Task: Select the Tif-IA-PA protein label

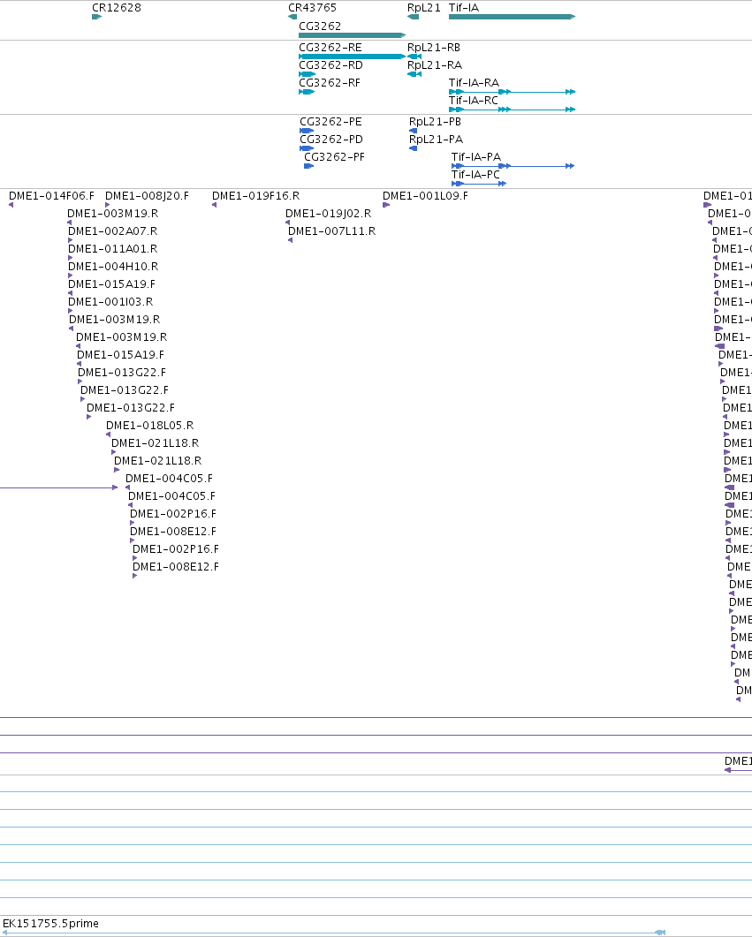Action: tap(476, 156)
